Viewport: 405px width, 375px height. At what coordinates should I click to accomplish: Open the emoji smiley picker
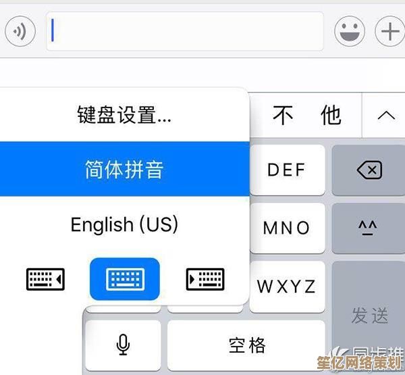(x=350, y=31)
